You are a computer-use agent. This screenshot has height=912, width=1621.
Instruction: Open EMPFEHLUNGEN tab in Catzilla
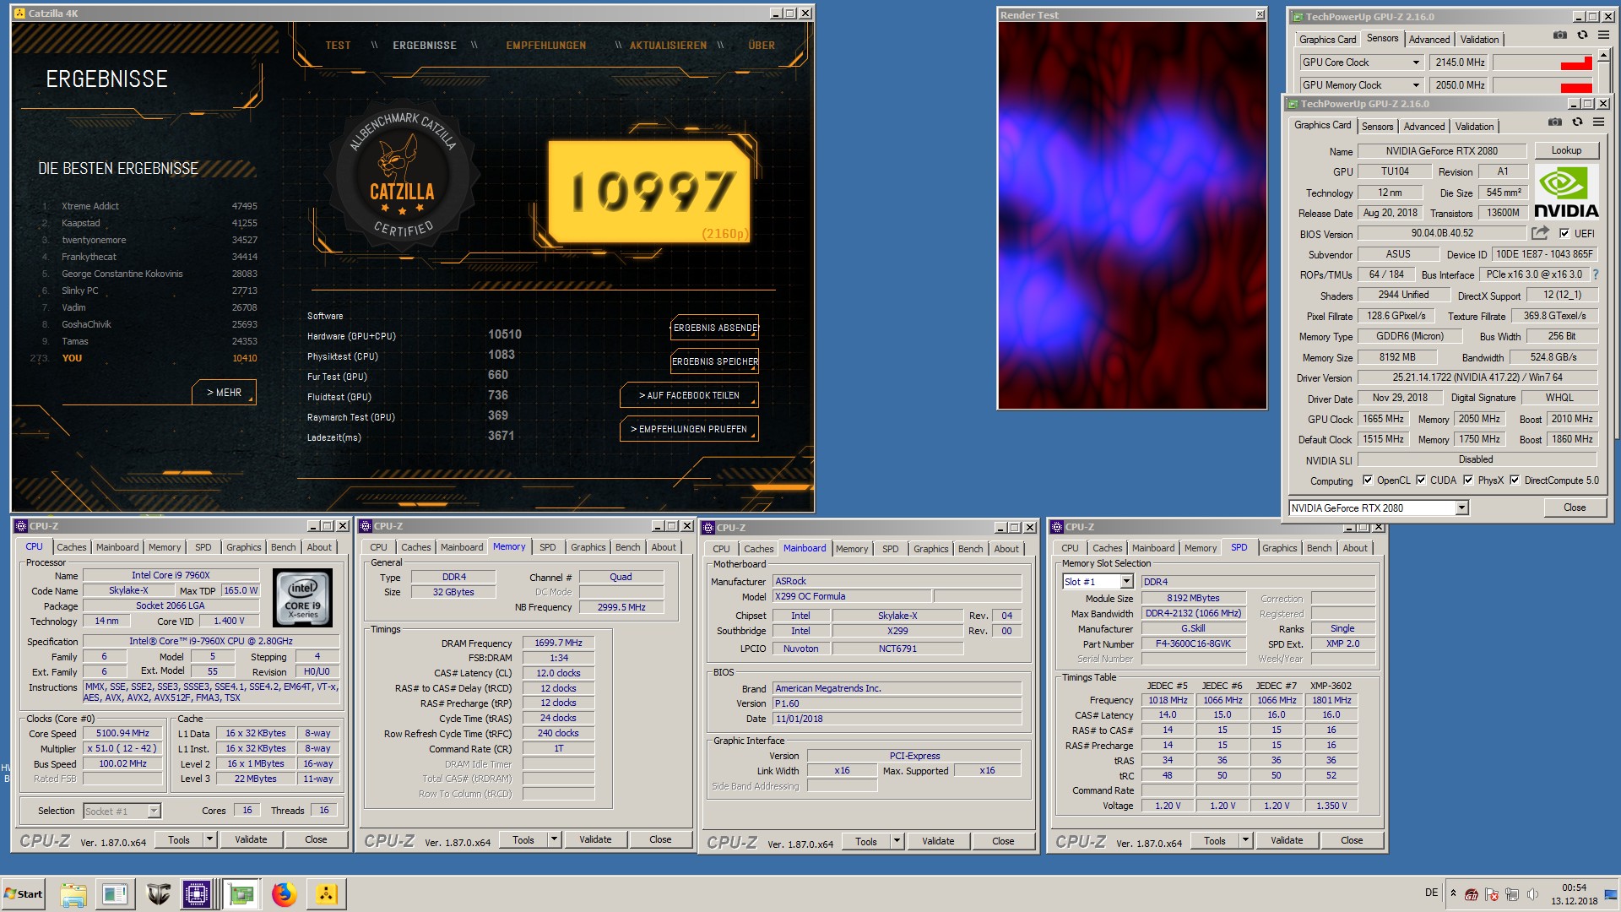(546, 46)
